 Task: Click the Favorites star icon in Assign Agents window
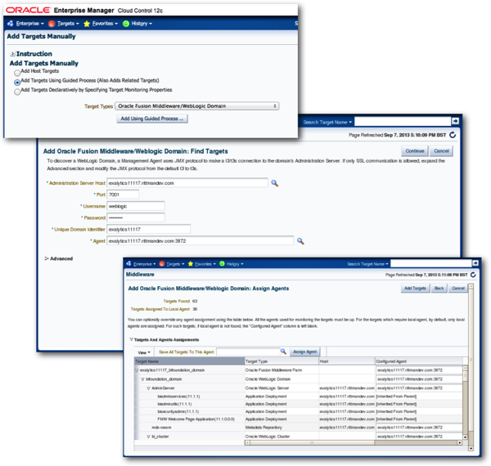pyautogui.click(x=191, y=264)
